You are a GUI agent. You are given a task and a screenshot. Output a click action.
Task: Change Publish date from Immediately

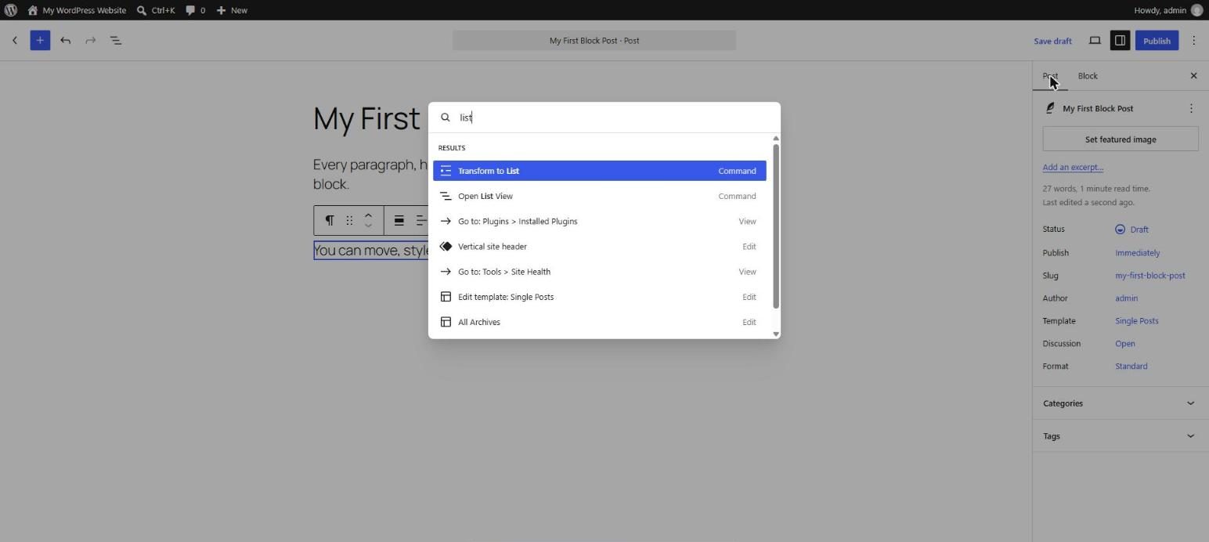tap(1138, 253)
